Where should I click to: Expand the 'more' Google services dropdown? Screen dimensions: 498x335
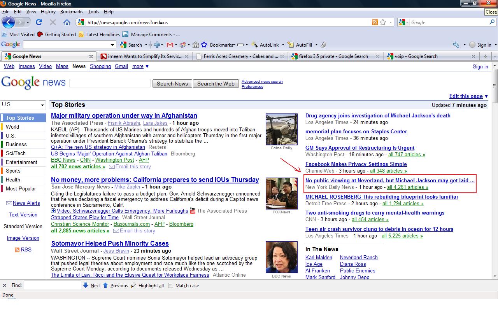click(x=140, y=66)
